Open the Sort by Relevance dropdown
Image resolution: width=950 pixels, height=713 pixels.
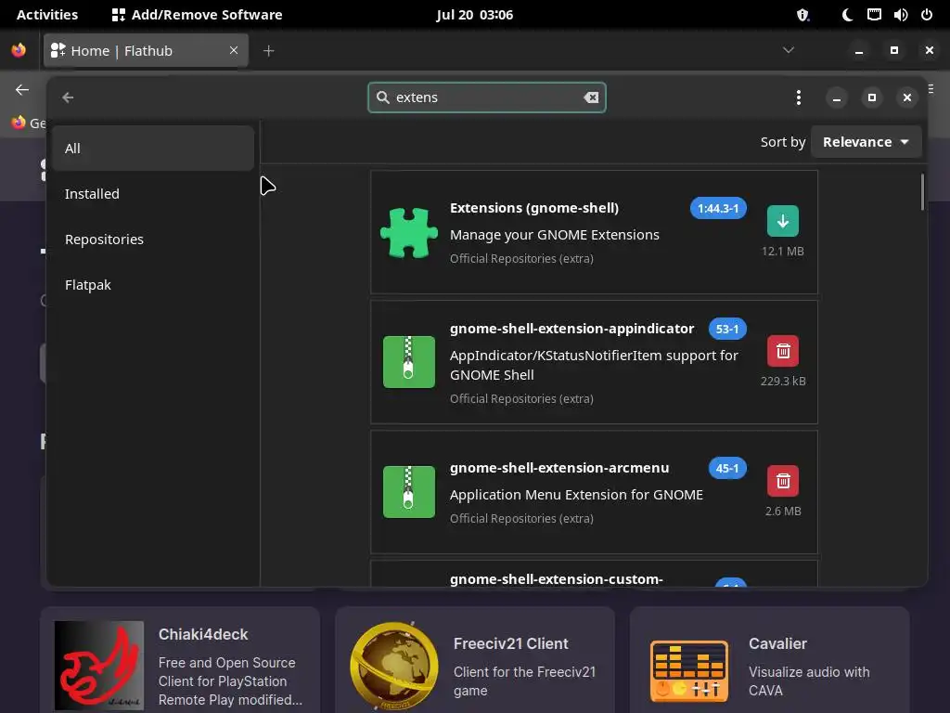[866, 142]
